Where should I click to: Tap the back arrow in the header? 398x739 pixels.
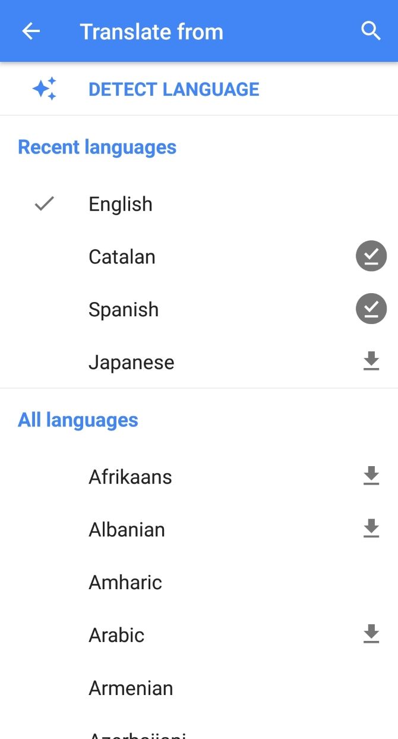(x=30, y=31)
